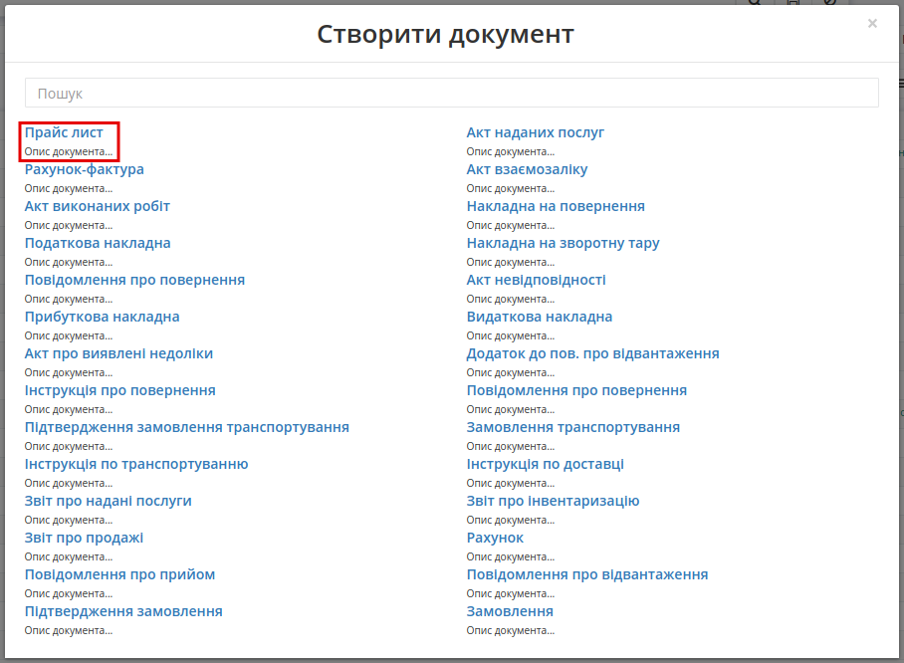The image size is (904, 663).
Task: Open Повідомлення про прийом
Action: [x=119, y=575]
